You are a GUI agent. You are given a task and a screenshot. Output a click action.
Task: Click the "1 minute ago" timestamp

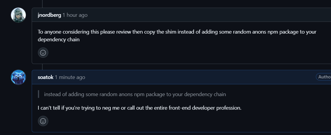[x=70, y=77]
